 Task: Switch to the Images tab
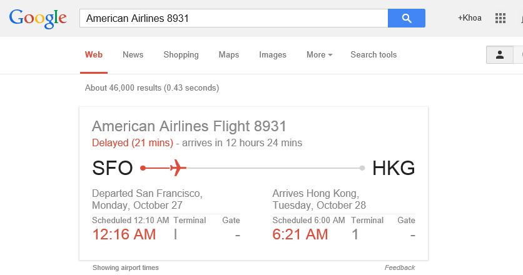273,55
